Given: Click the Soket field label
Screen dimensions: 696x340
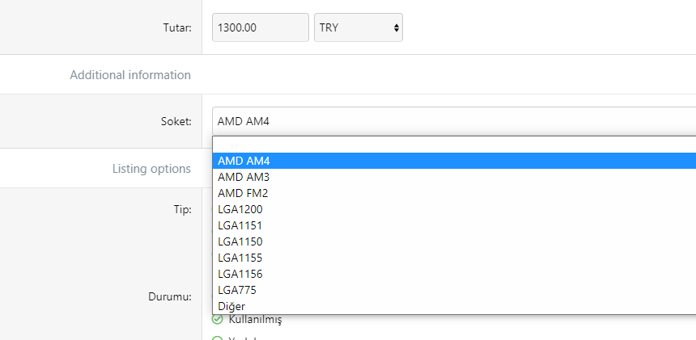Looking at the screenshot, I should click(x=176, y=122).
